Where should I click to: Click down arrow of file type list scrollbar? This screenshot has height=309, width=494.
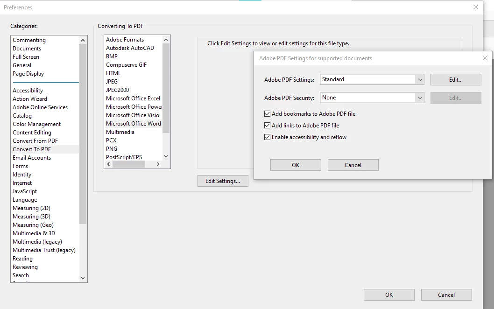tap(166, 156)
